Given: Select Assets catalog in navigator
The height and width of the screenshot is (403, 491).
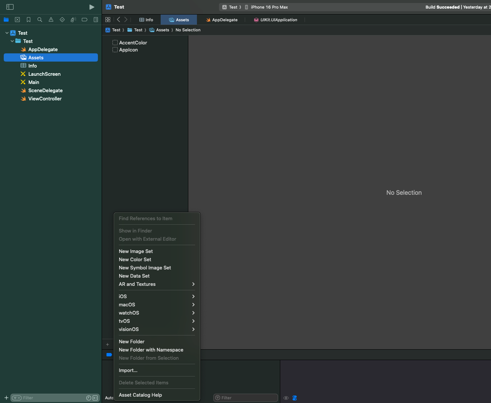Looking at the screenshot, I should tap(51, 57).
